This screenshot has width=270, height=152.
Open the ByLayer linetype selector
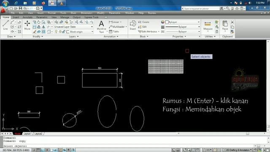(x=183, y=32)
